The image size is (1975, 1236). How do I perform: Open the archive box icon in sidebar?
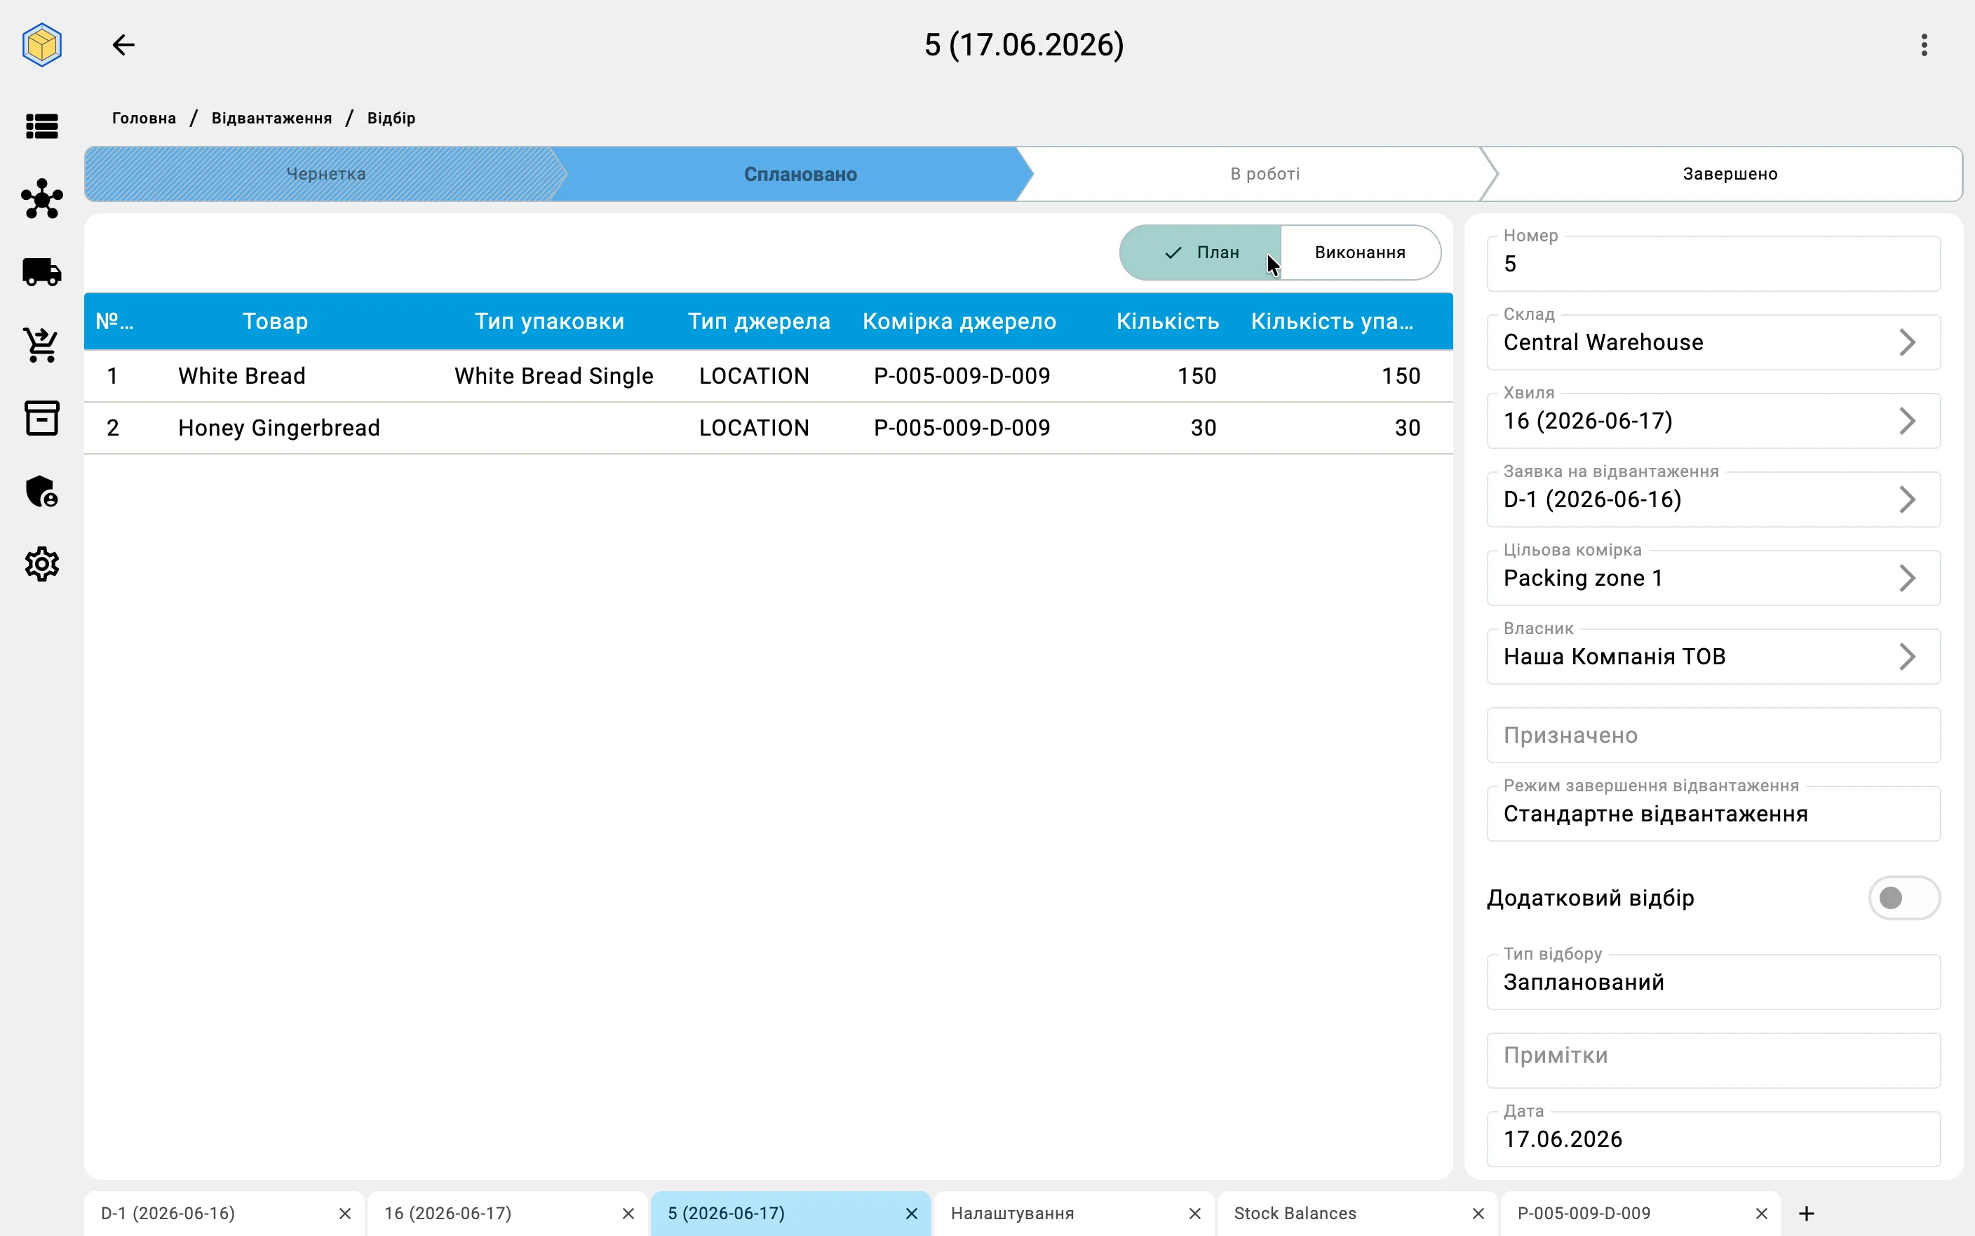click(41, 417)
